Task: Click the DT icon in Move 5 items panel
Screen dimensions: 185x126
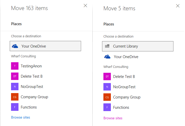Action: [x=107, y=77]
